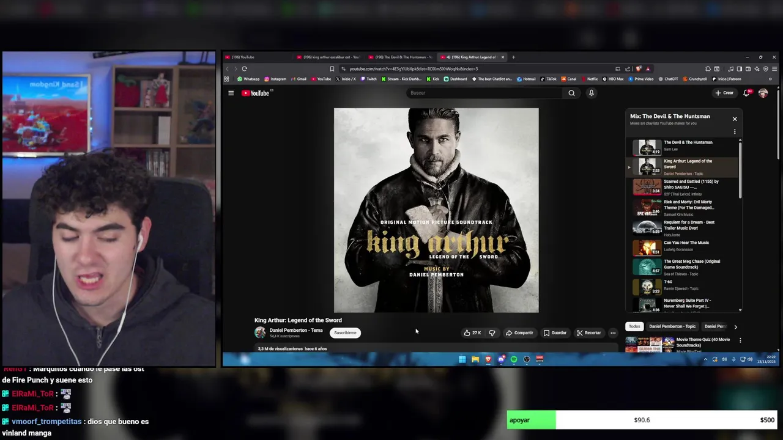Click the Daniel Pemberton channel avatar
The height and width of the screenshot is (440, 783).
click(260, 332)
